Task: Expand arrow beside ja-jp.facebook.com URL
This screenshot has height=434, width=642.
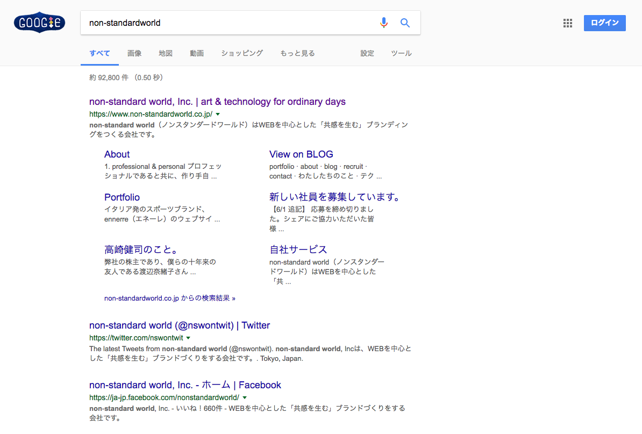Action: [x=245, y=397]
